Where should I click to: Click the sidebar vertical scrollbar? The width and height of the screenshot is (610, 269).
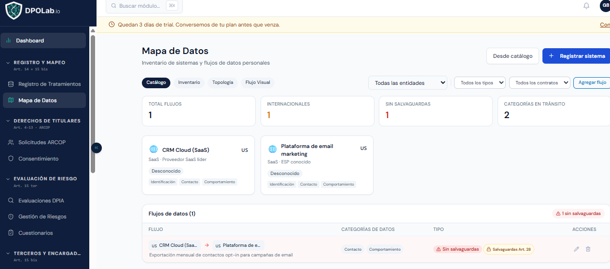pos(93,104)
